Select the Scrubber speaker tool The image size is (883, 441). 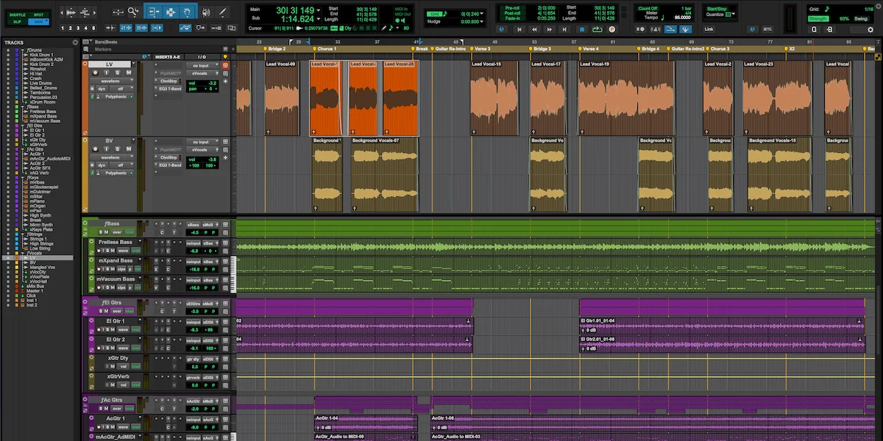pos(205,12)
